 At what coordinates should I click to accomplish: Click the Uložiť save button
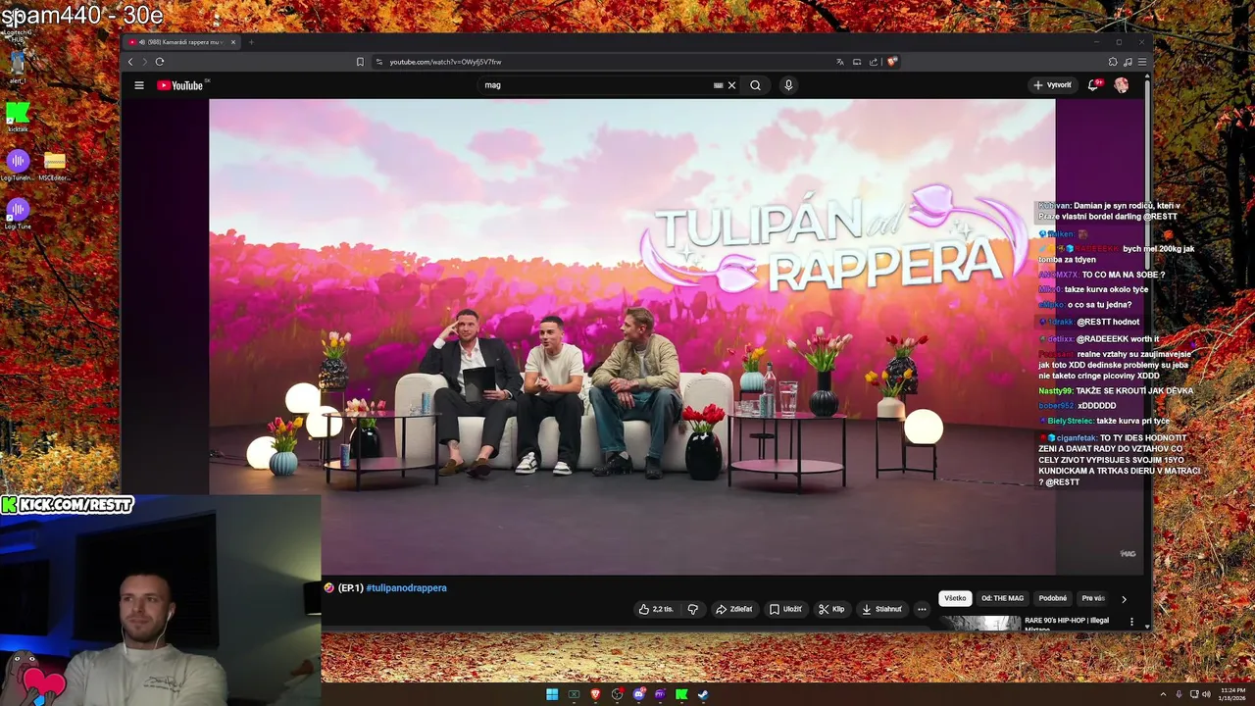(x=785, y=609)
